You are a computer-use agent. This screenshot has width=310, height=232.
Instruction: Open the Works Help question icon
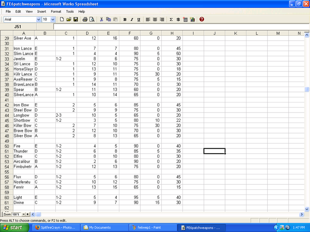(201, 19)
